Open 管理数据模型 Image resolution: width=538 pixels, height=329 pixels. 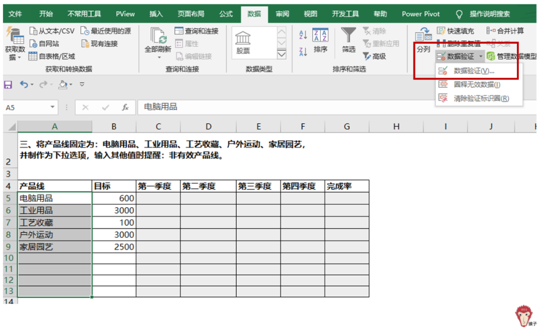click(x=512, y=56)
